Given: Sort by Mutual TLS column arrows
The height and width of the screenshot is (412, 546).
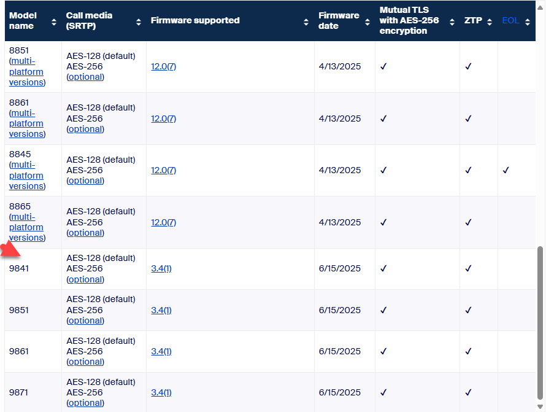Looking at the screenshot, I should click(452, 21).
